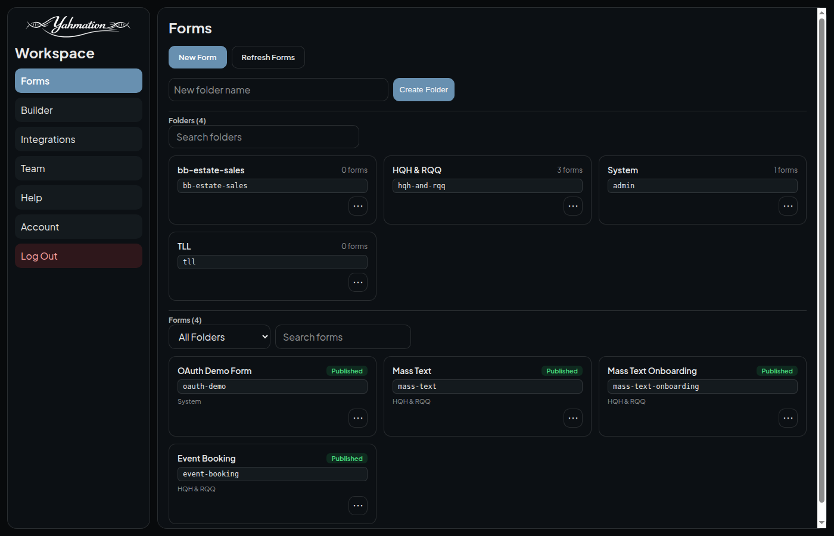
Task: Click the scrollbar up arrow
Action: pos(821,13)
